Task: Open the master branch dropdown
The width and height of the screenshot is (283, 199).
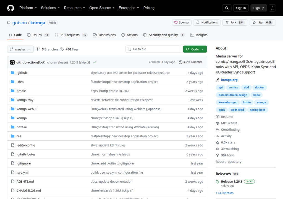Action: point(20,49)
